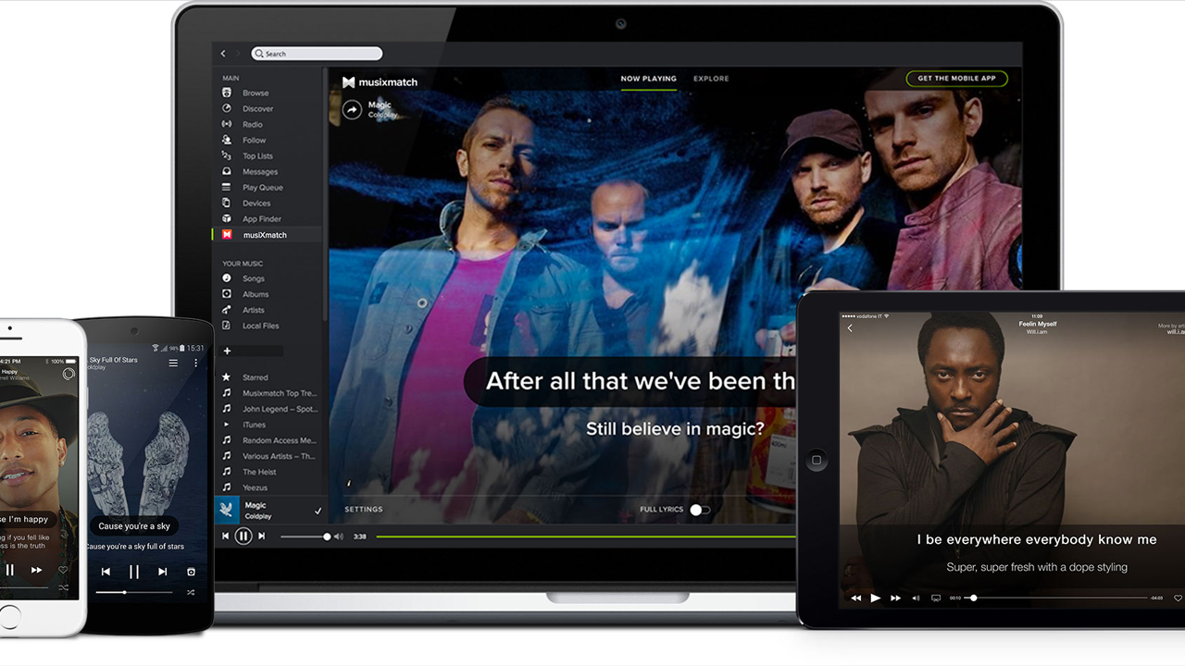Select Musixmatch Top Tre... playlist
Image resolution: width=1185 pixels, height=666 pixels.
279,393
